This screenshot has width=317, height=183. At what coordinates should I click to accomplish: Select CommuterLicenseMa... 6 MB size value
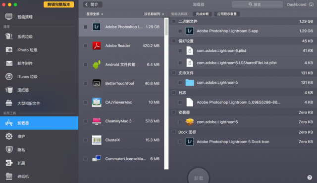point(155,159)
